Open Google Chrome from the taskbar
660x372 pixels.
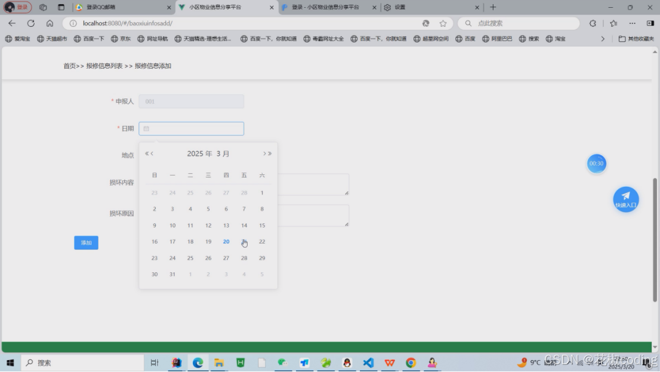coord(411,362)
